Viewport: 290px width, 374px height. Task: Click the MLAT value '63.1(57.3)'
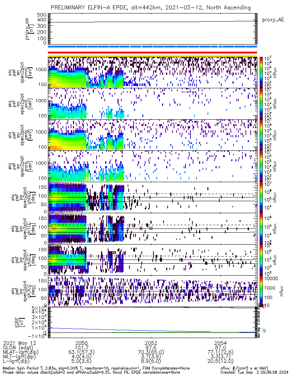click(82, 352)
